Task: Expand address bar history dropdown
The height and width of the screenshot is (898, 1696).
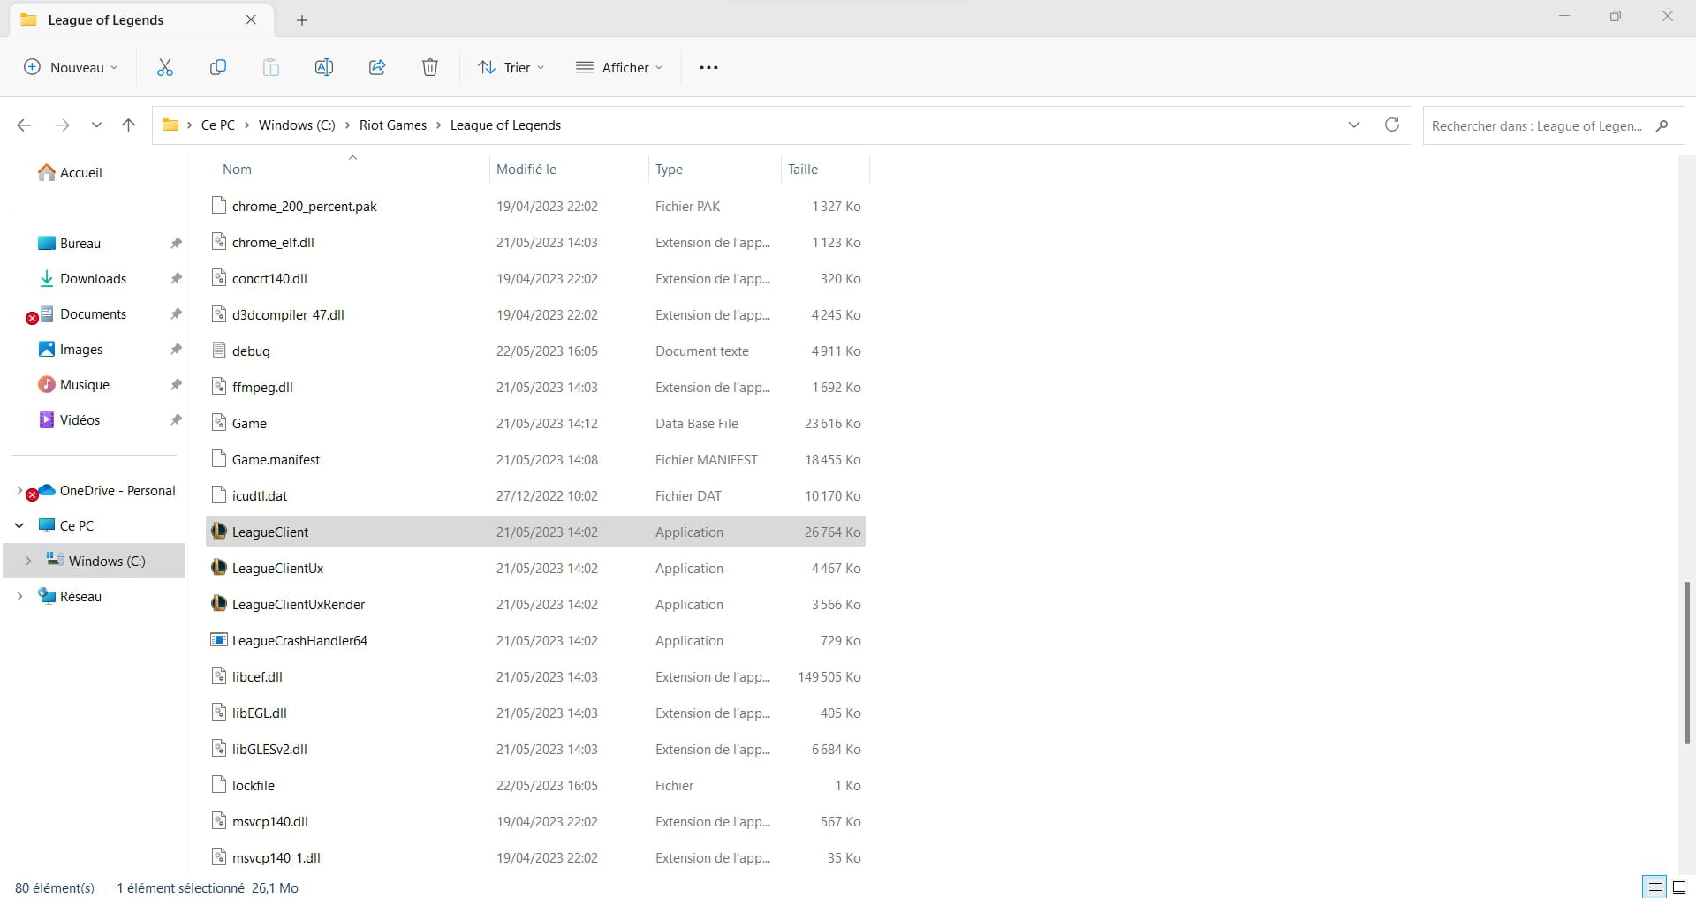Action: click(1354, 125)
